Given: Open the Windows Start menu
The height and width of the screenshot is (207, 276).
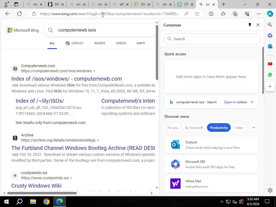Looking at the screenshot, I should click(x=6, y=202).
